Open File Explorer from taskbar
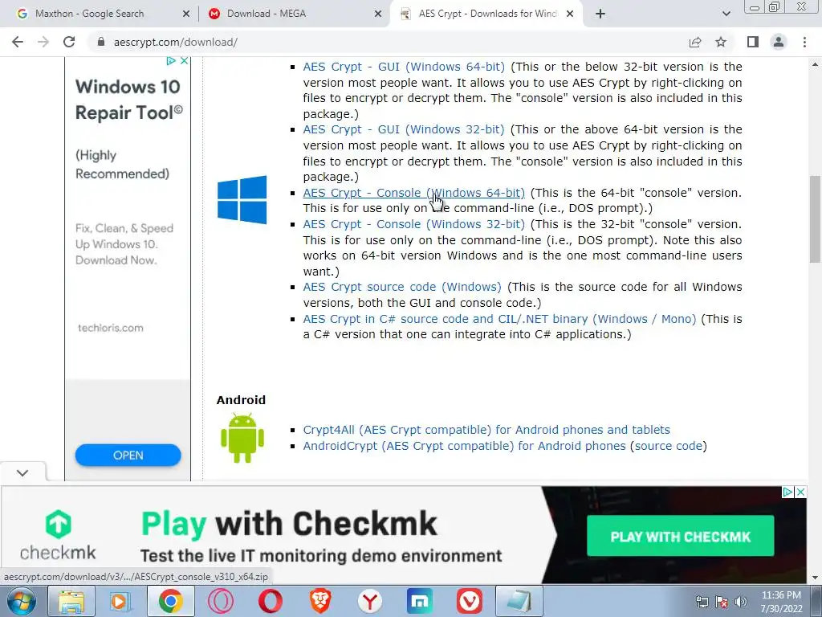 point(71,601)
